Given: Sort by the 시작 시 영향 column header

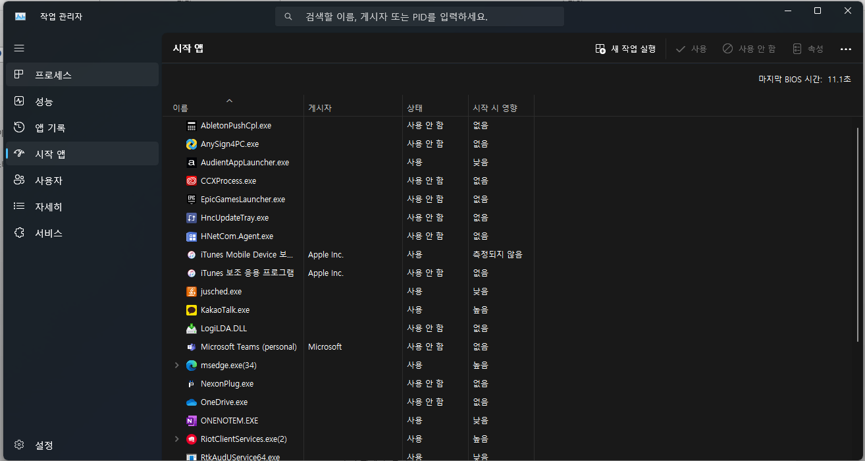Looking at the screenshot, I should tap(501, 107).
